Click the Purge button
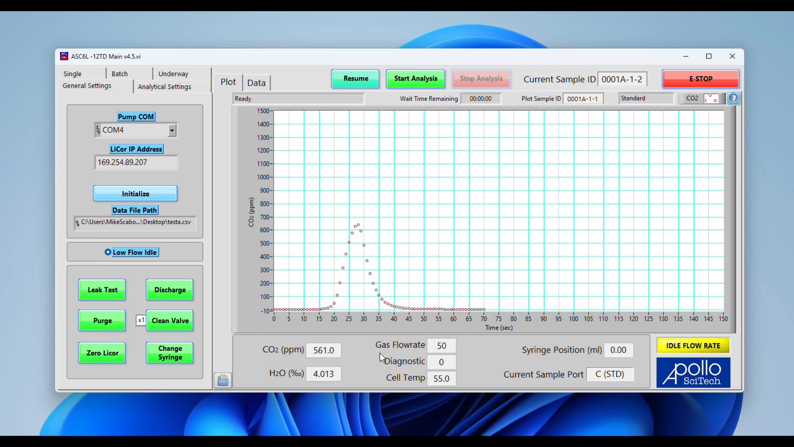 [102, 320]
